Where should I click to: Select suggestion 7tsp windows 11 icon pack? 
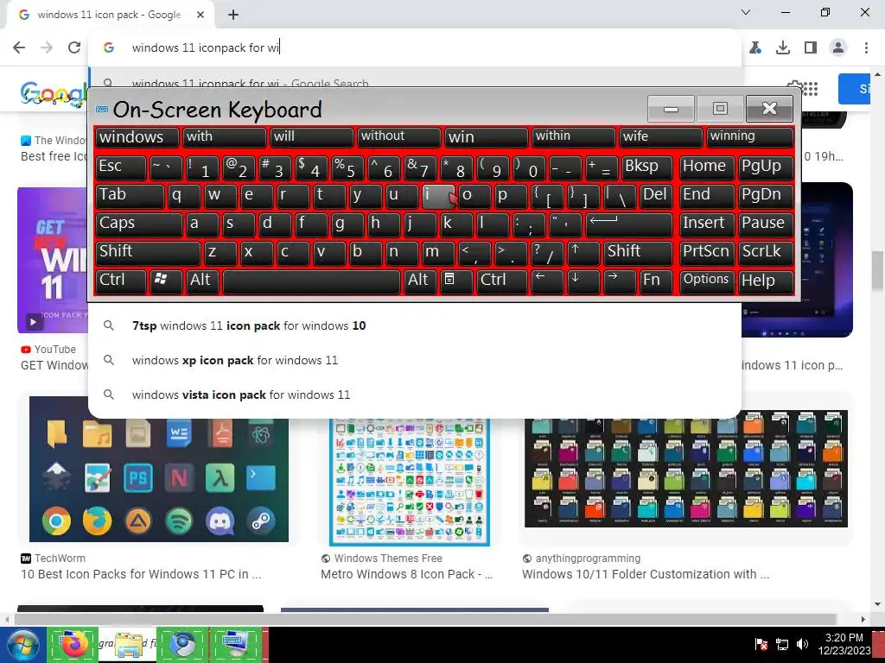pos(414,325)
